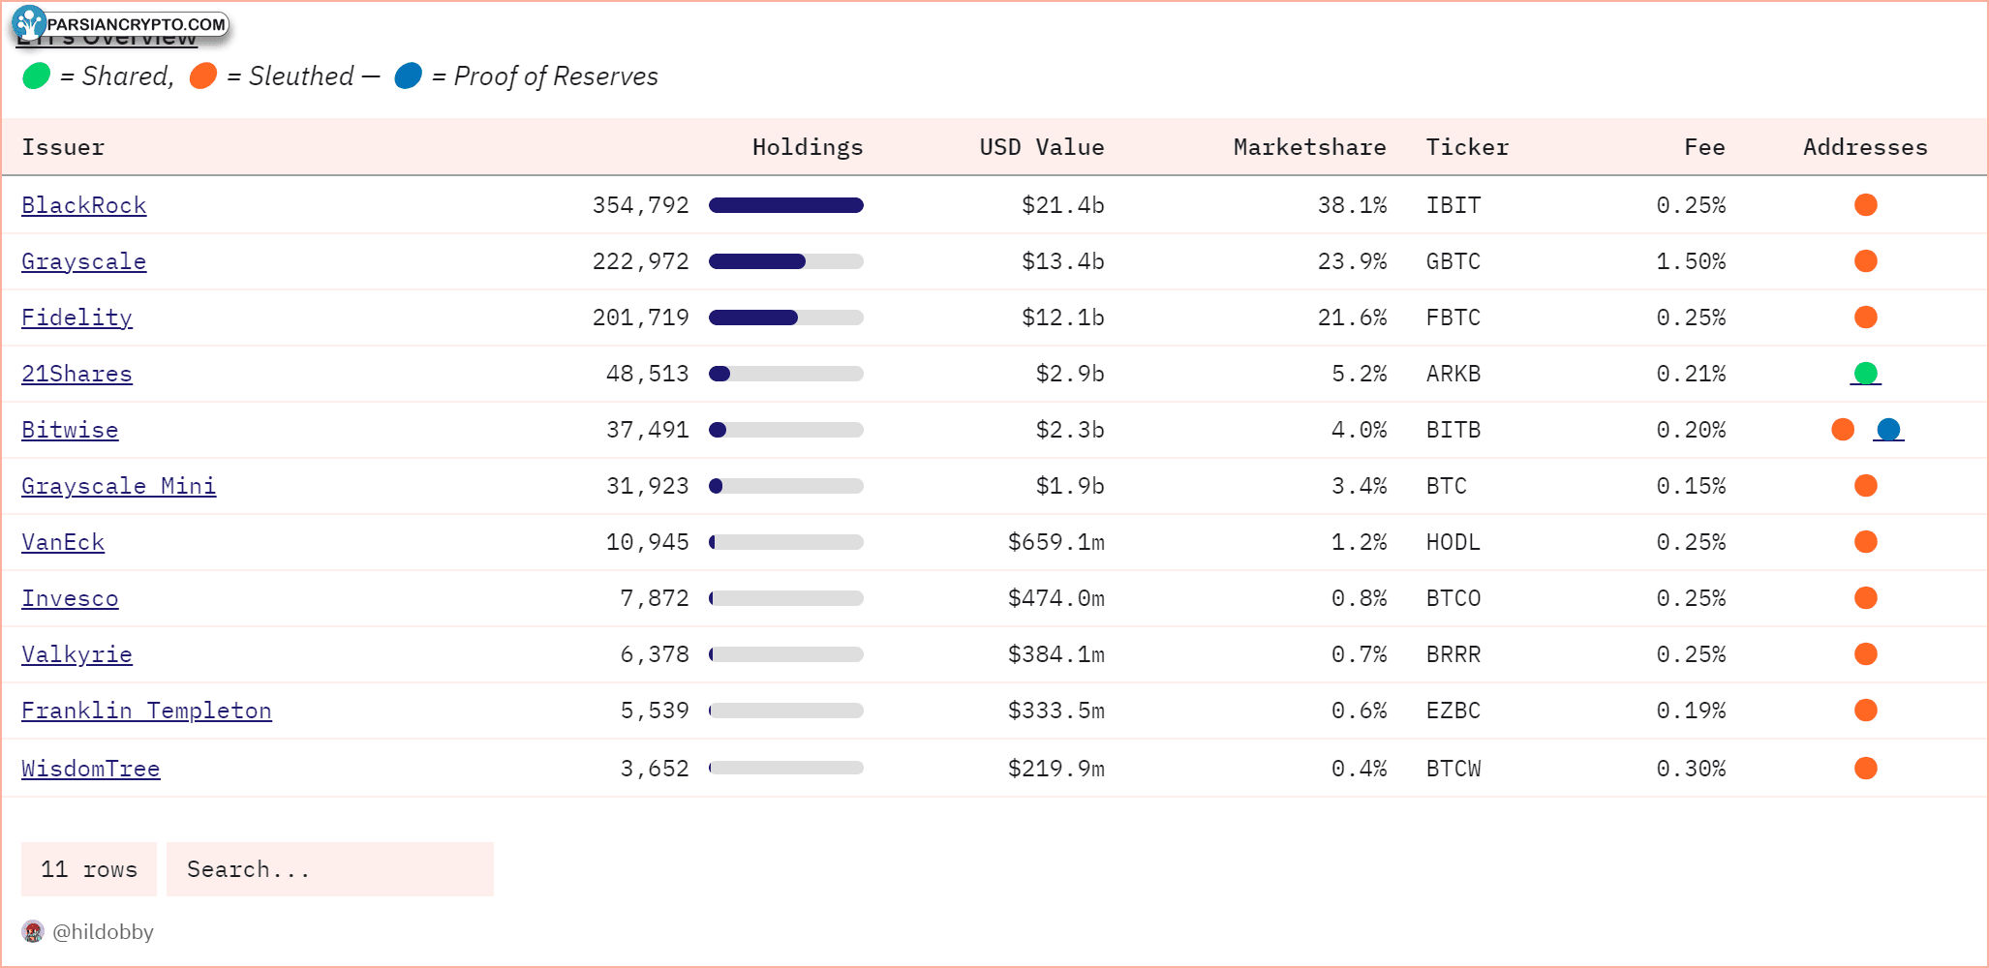
Task: Select the 1.50% fee cell
Action: coord(1691,261)
